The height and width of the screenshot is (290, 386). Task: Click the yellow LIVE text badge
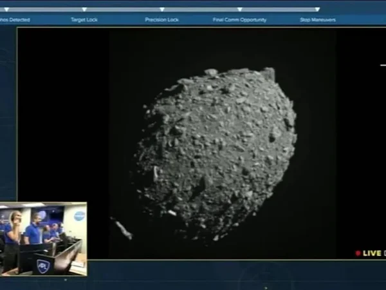click(x=372, y=253)
